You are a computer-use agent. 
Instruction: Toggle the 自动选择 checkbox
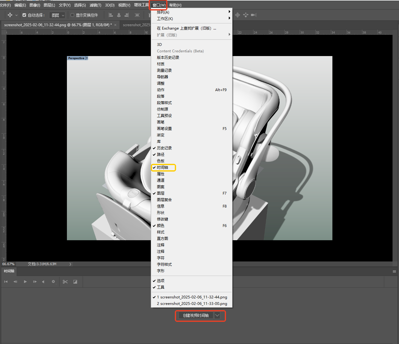click(24, 15)
